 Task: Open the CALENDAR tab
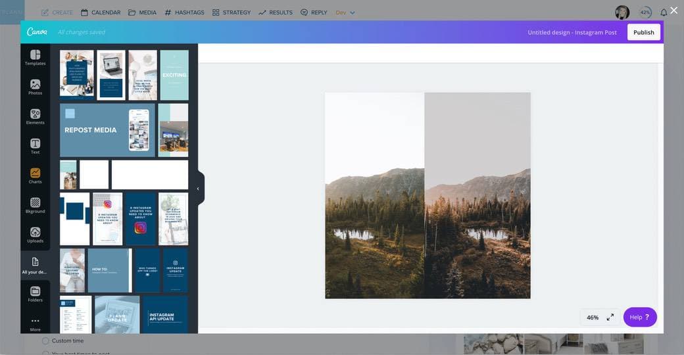click(101, 12)
